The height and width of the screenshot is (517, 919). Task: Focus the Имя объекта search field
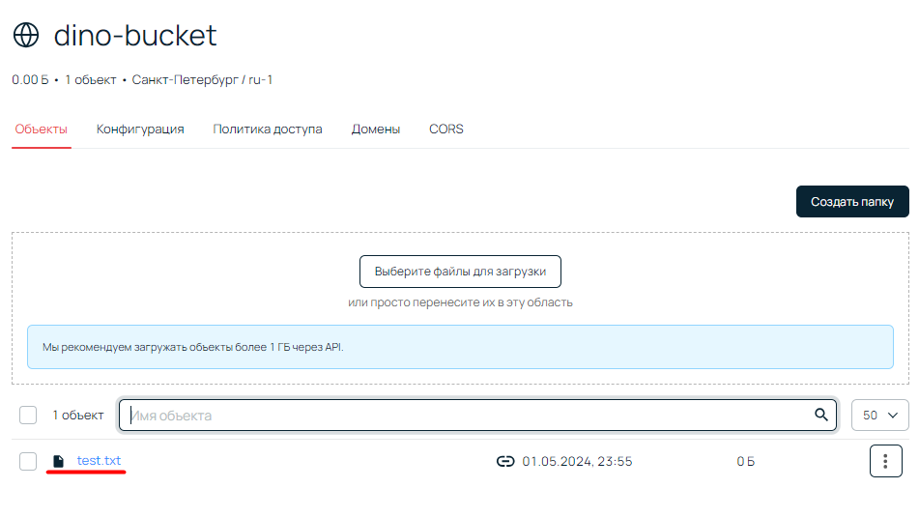464,416
